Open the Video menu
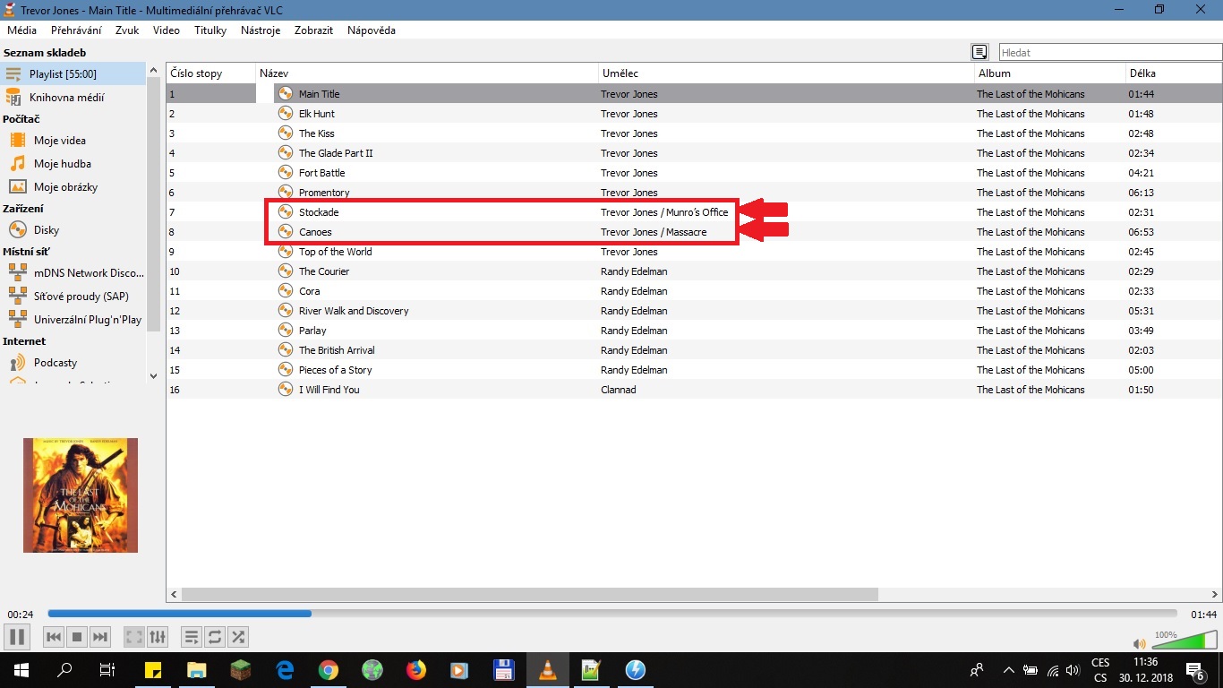Screen dimensions: 1223x688 (x=167, y=30)
